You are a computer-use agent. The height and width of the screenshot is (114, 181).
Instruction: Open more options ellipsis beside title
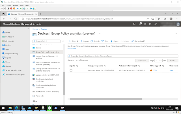[99, 33]
